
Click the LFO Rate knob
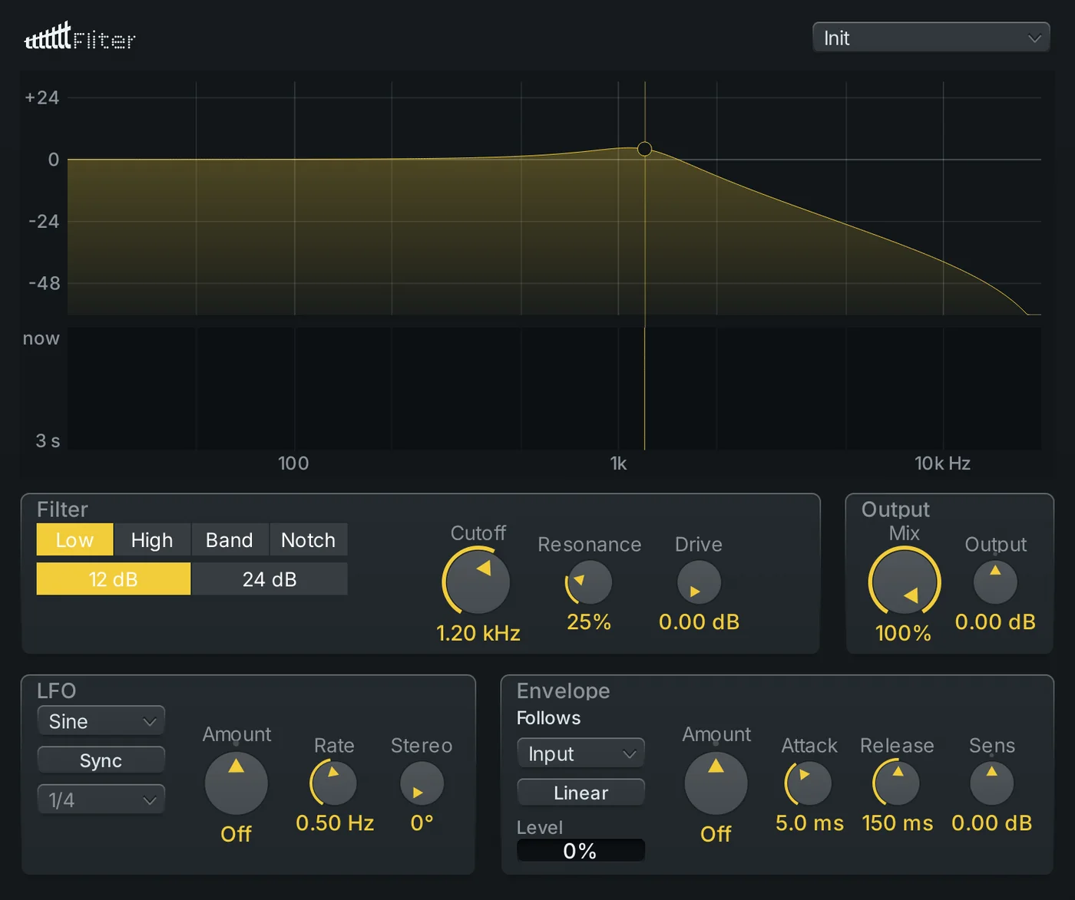coord(334,783)
